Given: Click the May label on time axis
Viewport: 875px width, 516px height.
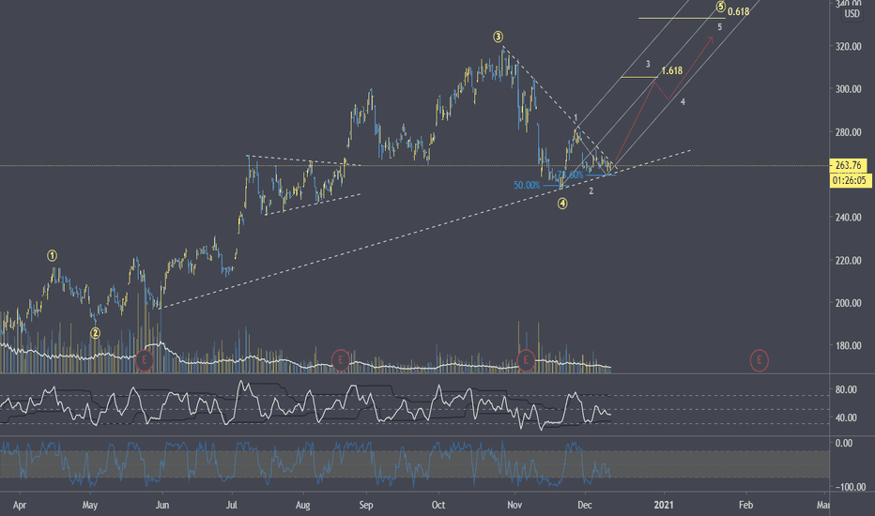Looking at the screenshot, I should [90, 505].
